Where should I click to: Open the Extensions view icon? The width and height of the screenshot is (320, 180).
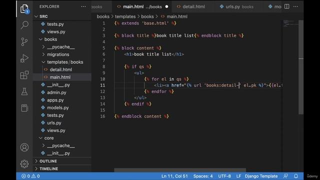[x=24, y=75]
